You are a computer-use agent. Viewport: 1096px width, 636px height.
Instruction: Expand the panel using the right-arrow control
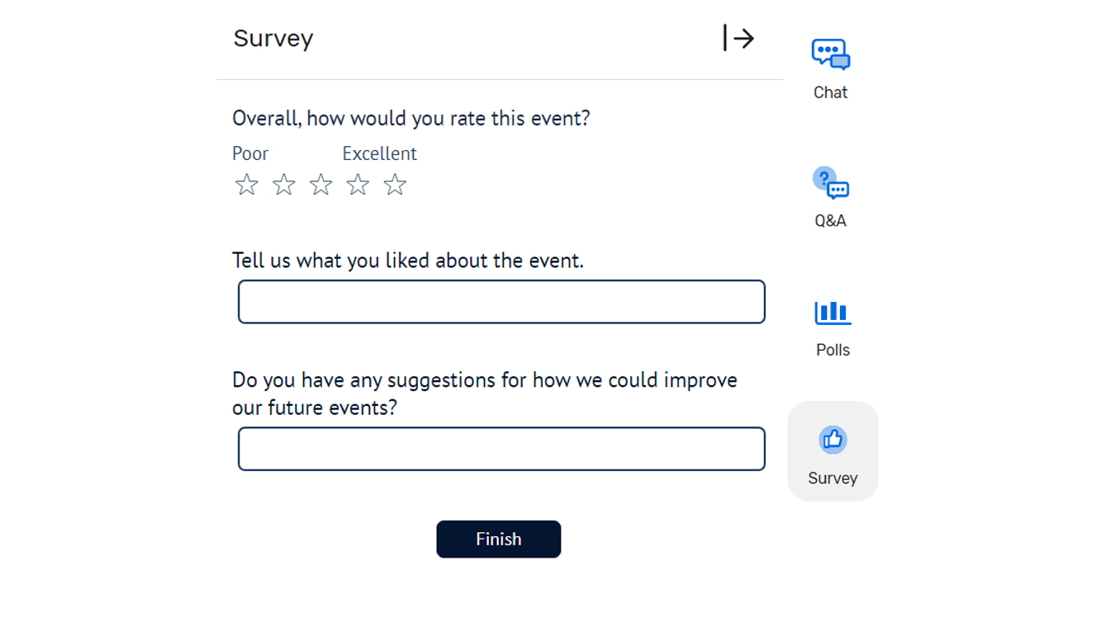pos(737,37)
